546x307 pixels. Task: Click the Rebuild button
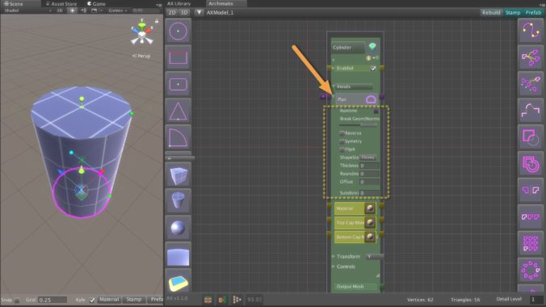[x=491, y=12]
